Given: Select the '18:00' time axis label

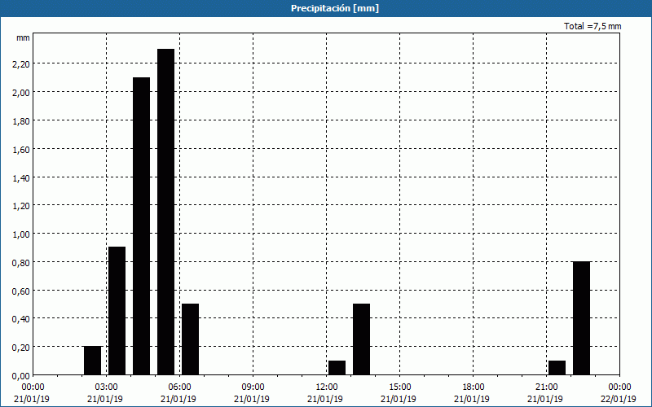Looking at the screenshot, I should pos(474,387).
